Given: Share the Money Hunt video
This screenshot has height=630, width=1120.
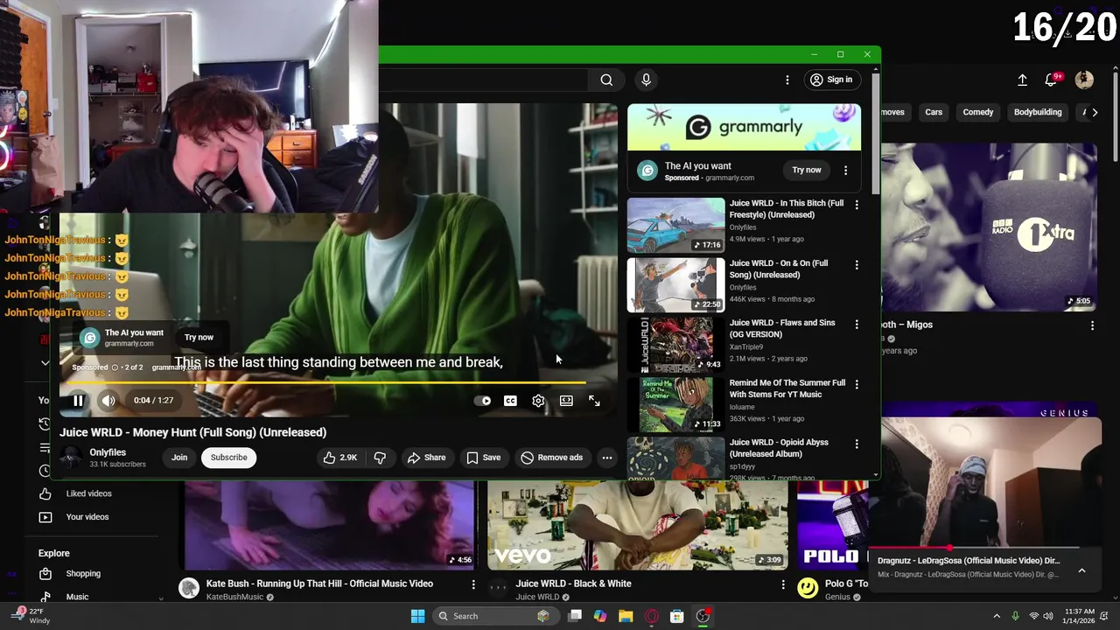Looking at the screenshot, I should click(x=426, y=458).
